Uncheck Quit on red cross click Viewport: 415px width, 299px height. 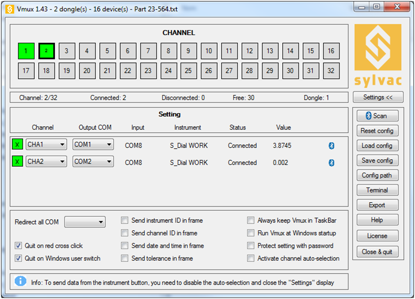pyautogui.click(x=18, y=246)
